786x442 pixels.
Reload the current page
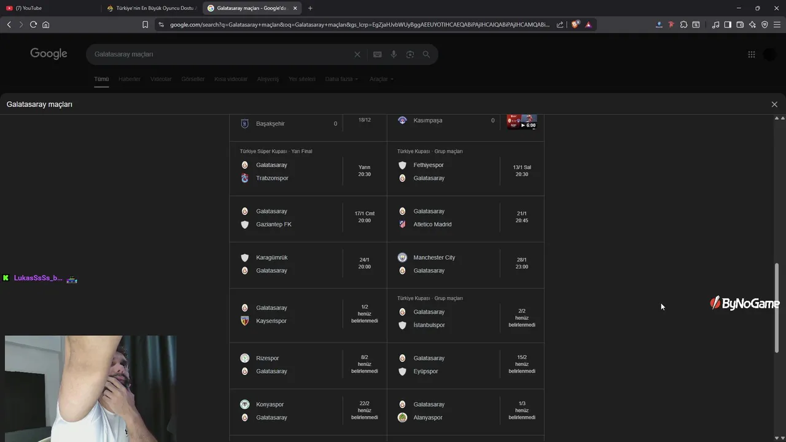[33, 25]
